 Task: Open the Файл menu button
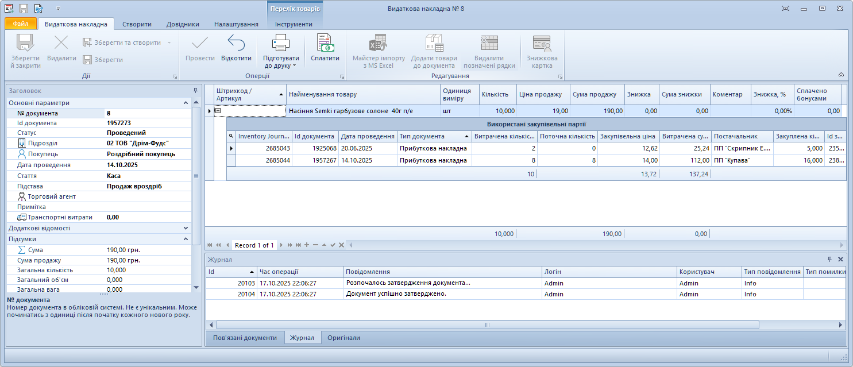pos(21,24)
